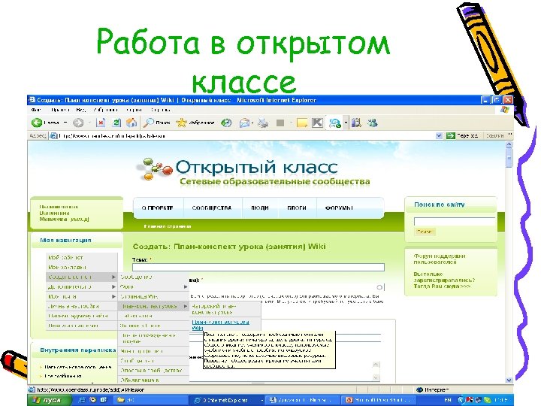Choose Авторский план-конспект урока submenu entry
541x406 pixels.
click(x=214, y=309)
